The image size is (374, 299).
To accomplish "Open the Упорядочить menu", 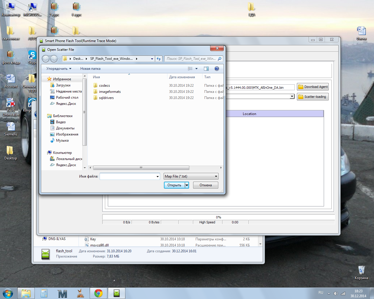I will point(59,69).
